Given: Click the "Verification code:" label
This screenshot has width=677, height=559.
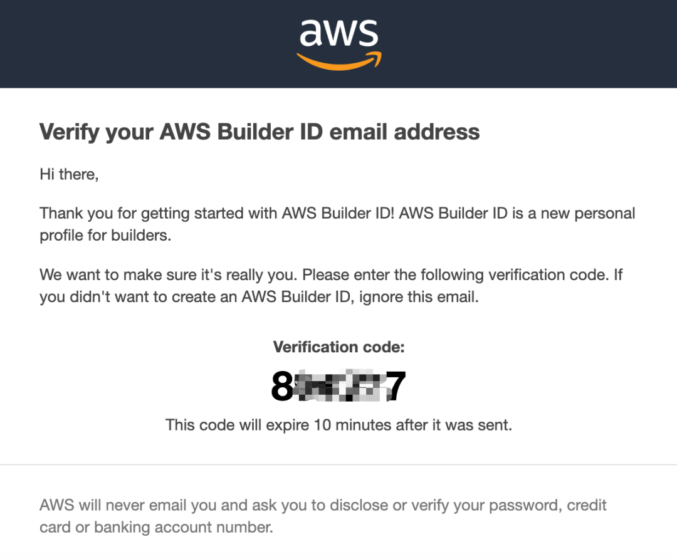Looking at the screenshot, I should pos(338,347).
